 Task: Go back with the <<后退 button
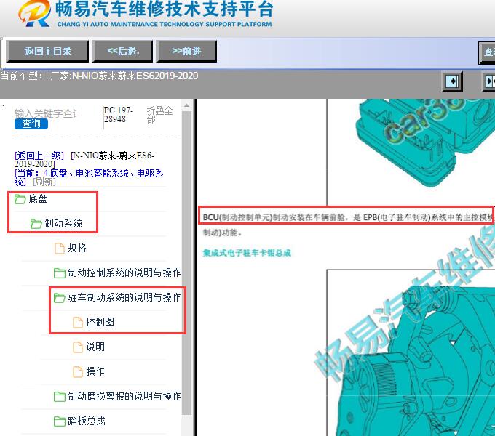pyautogui.click(x=122, y=52)
